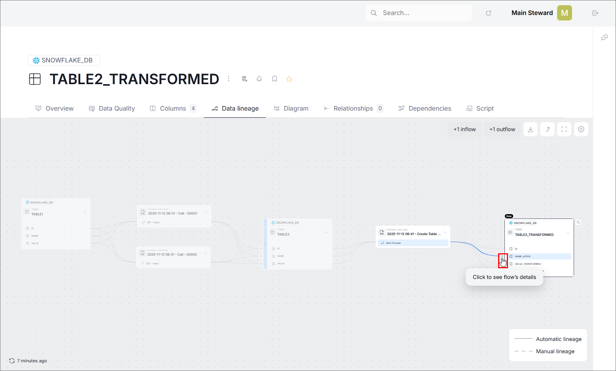This screenshot has height=371, width=616.
Task: Open lineage view settings
Action: pyautogui.click(x=581, y=129)
